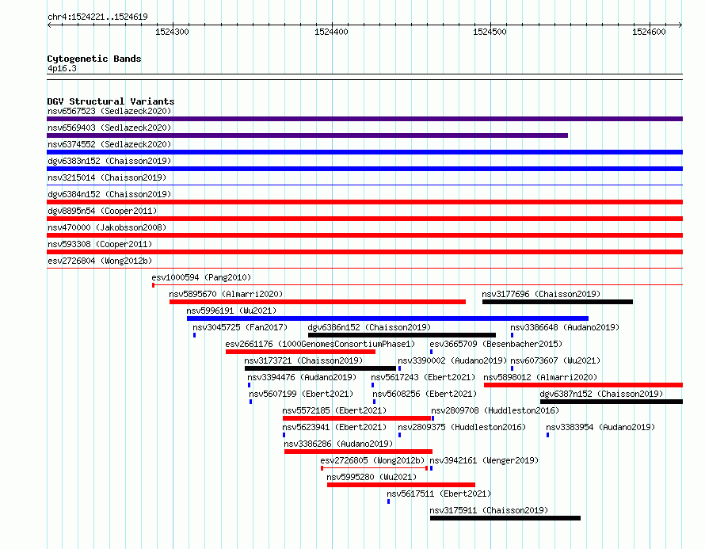
Task: Click the dgv6387n152 black bar
Action: pyautogui.click(x=612, y=402)
